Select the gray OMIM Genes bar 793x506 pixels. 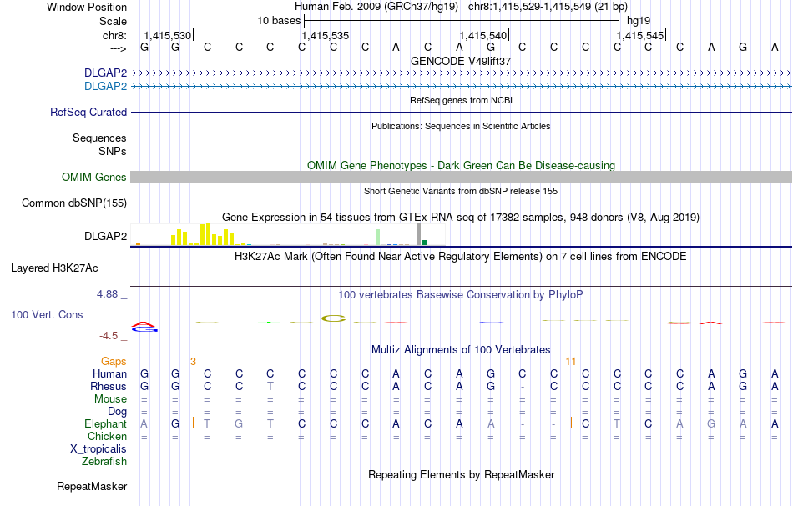461,178
